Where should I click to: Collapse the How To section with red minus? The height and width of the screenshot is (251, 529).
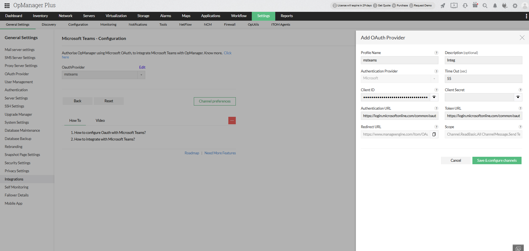coord(232,120)
